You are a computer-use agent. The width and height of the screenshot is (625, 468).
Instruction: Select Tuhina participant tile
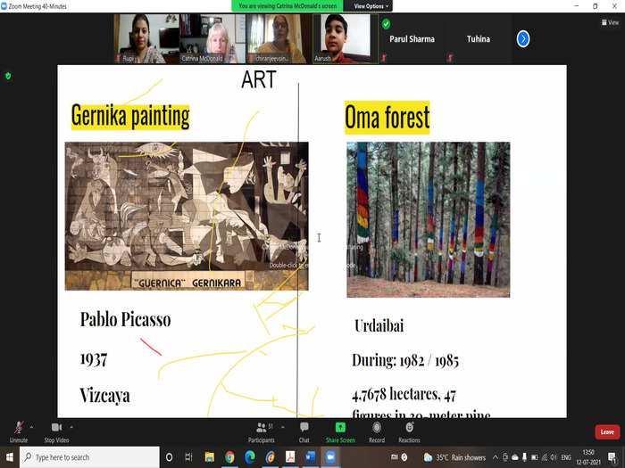point(479,38)
